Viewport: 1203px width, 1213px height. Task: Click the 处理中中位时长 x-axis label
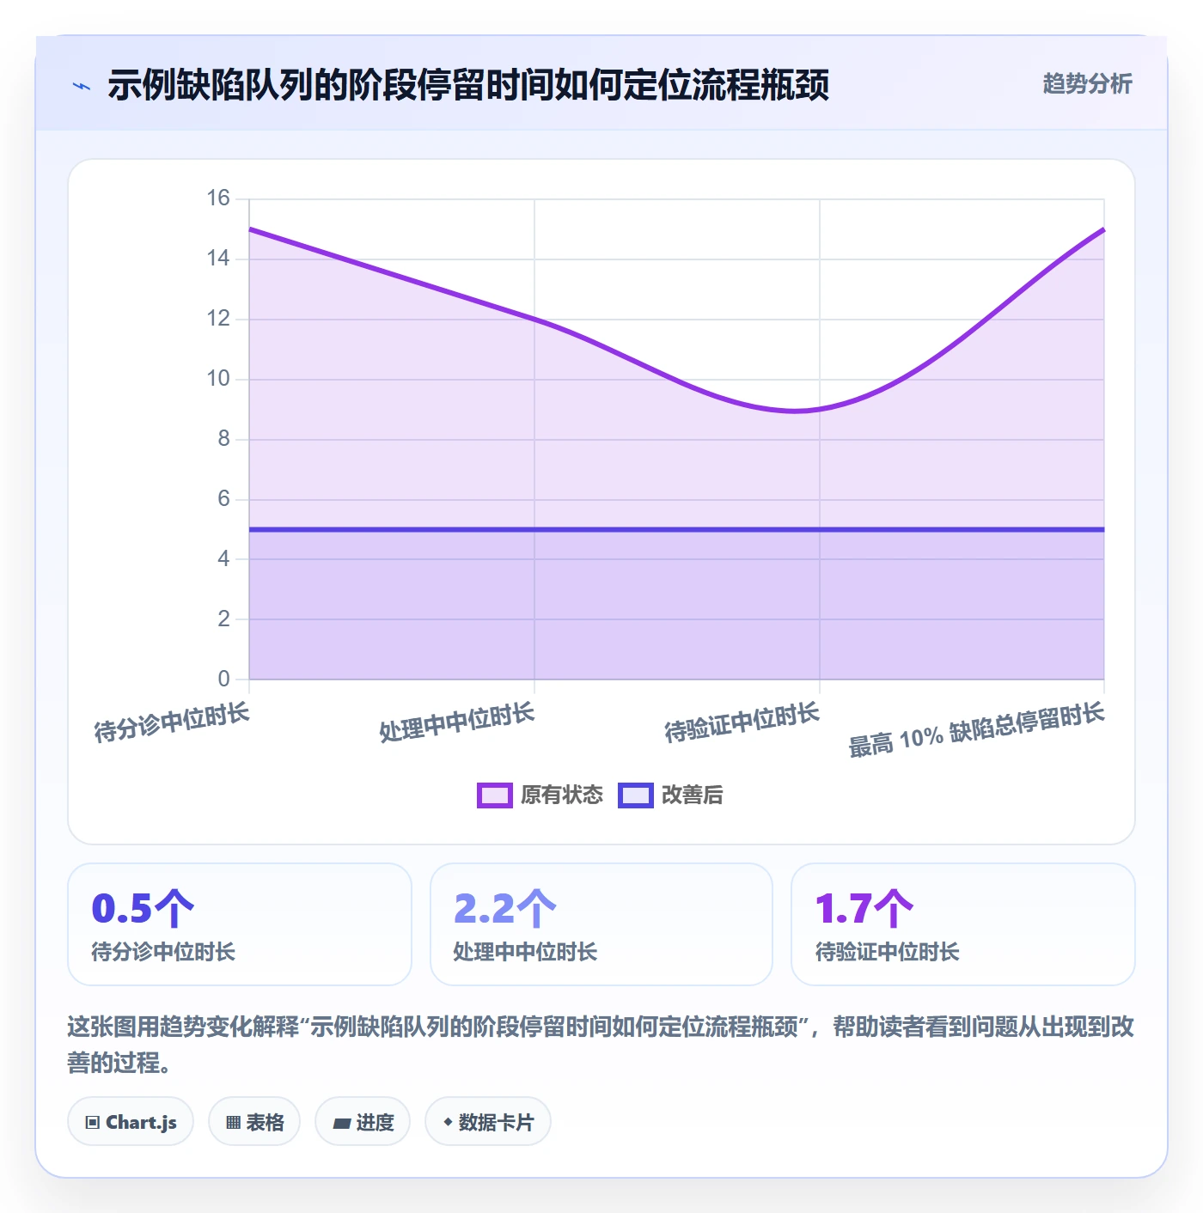(x=457, y=722)
